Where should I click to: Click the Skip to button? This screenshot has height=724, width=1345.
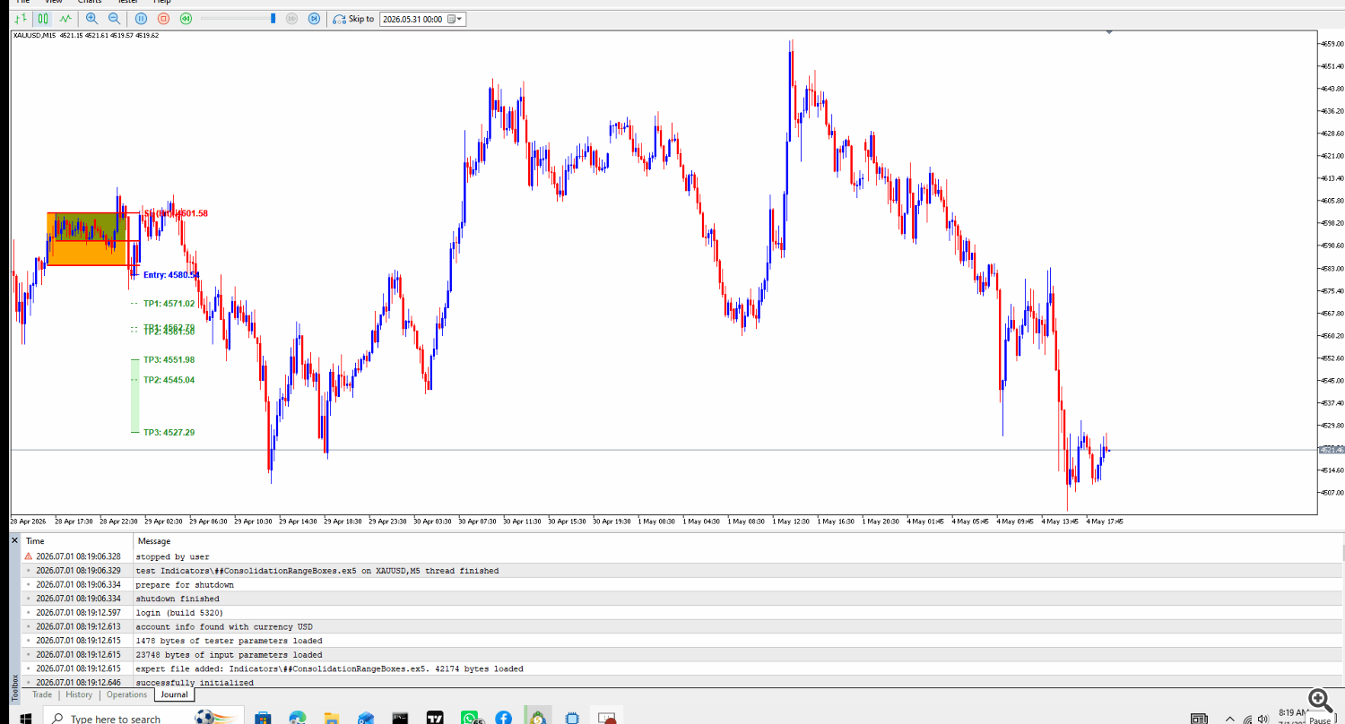click(x=353, y=19)
